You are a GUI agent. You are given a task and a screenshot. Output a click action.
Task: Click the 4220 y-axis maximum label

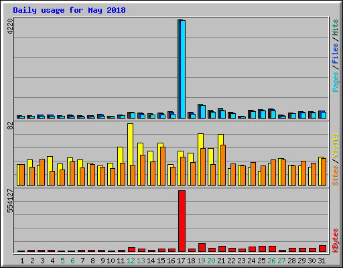[10, 27]
